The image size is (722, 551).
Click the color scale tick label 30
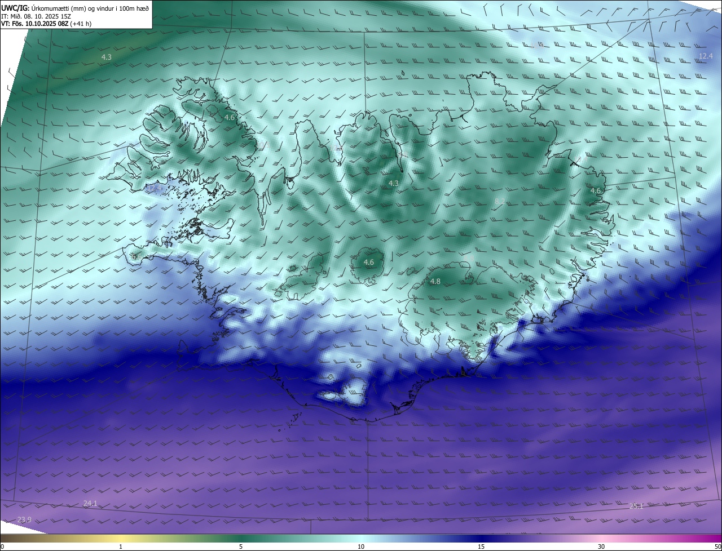tap(601, 546)
